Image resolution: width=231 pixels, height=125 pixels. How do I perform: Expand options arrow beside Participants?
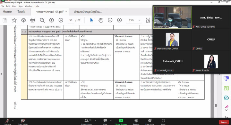coord(96,121)
